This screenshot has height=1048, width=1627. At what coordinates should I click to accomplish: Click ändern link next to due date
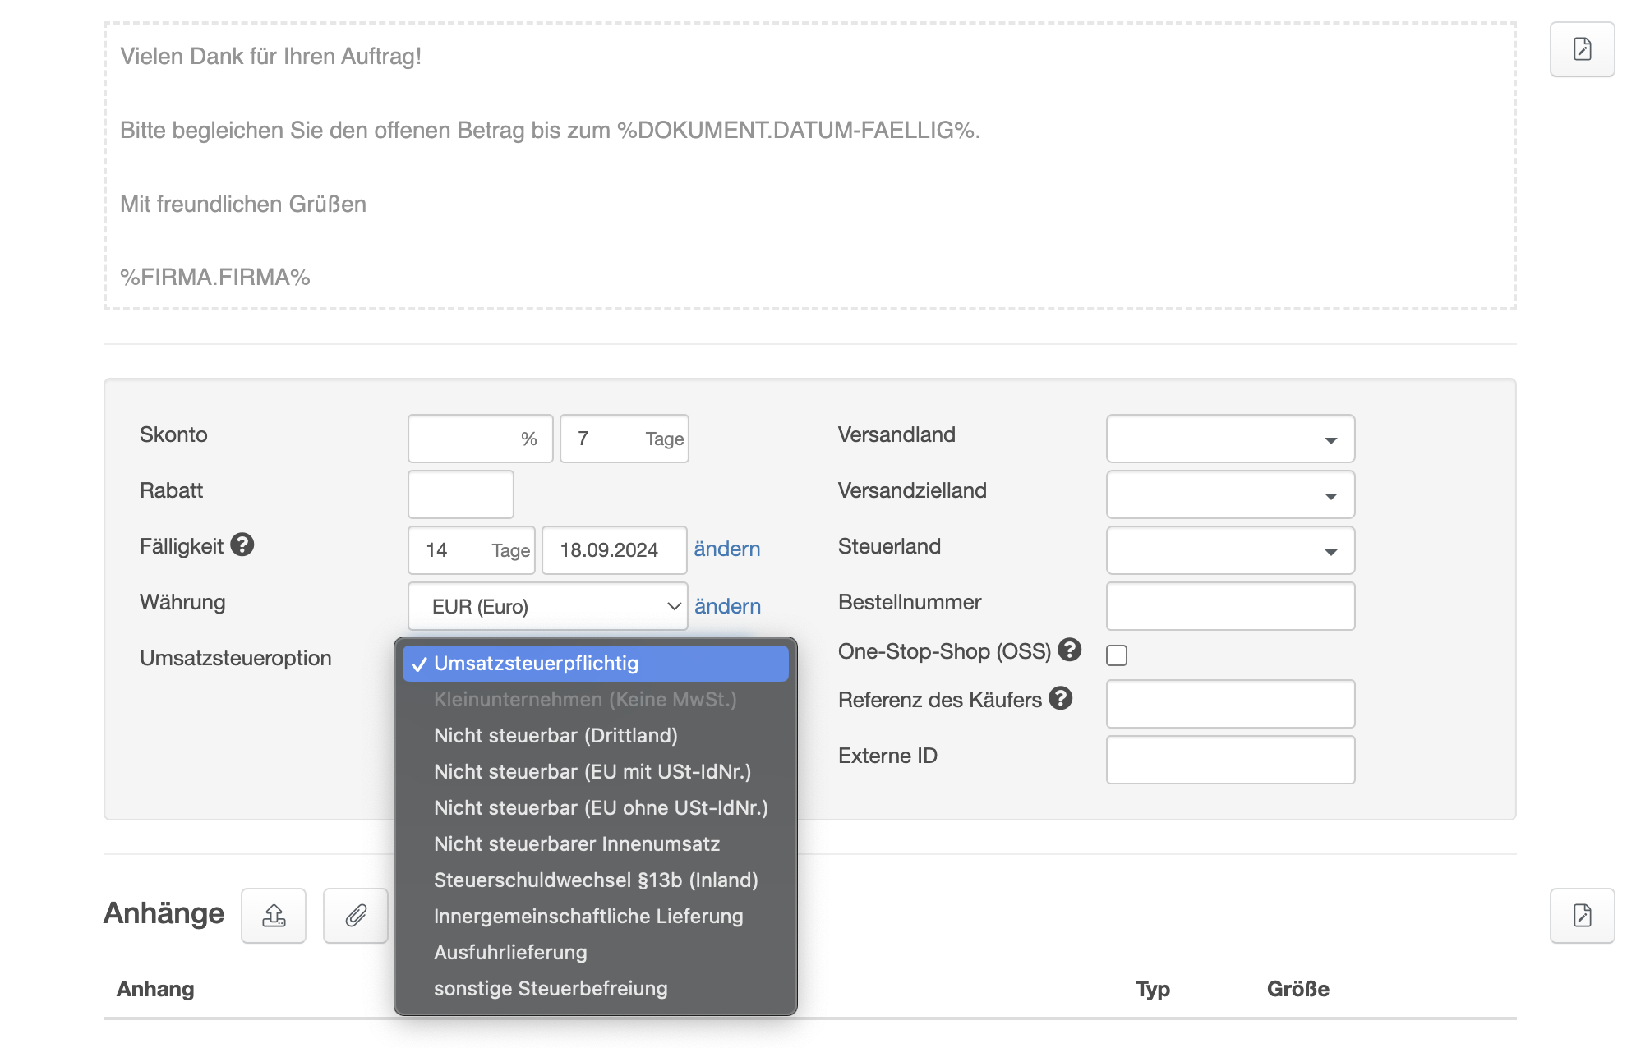pos(727,549)
